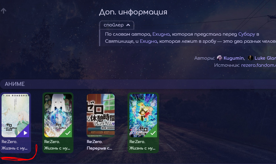This screenshot has height=164, width=276.
Task: Click Kugumin author avatar
Action: (x=219, y=58)
